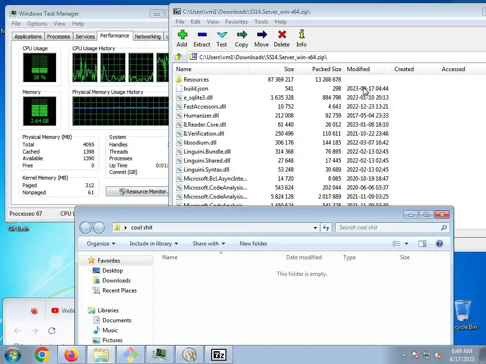The image size is (486, 364).
Task: Click the Delete icon in 7-Zip
Action: 282,34
